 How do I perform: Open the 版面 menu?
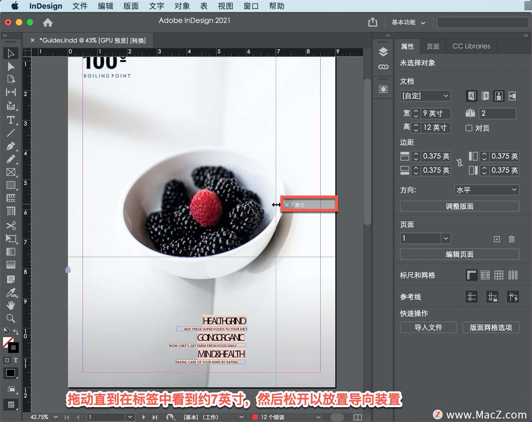(131, 6)
